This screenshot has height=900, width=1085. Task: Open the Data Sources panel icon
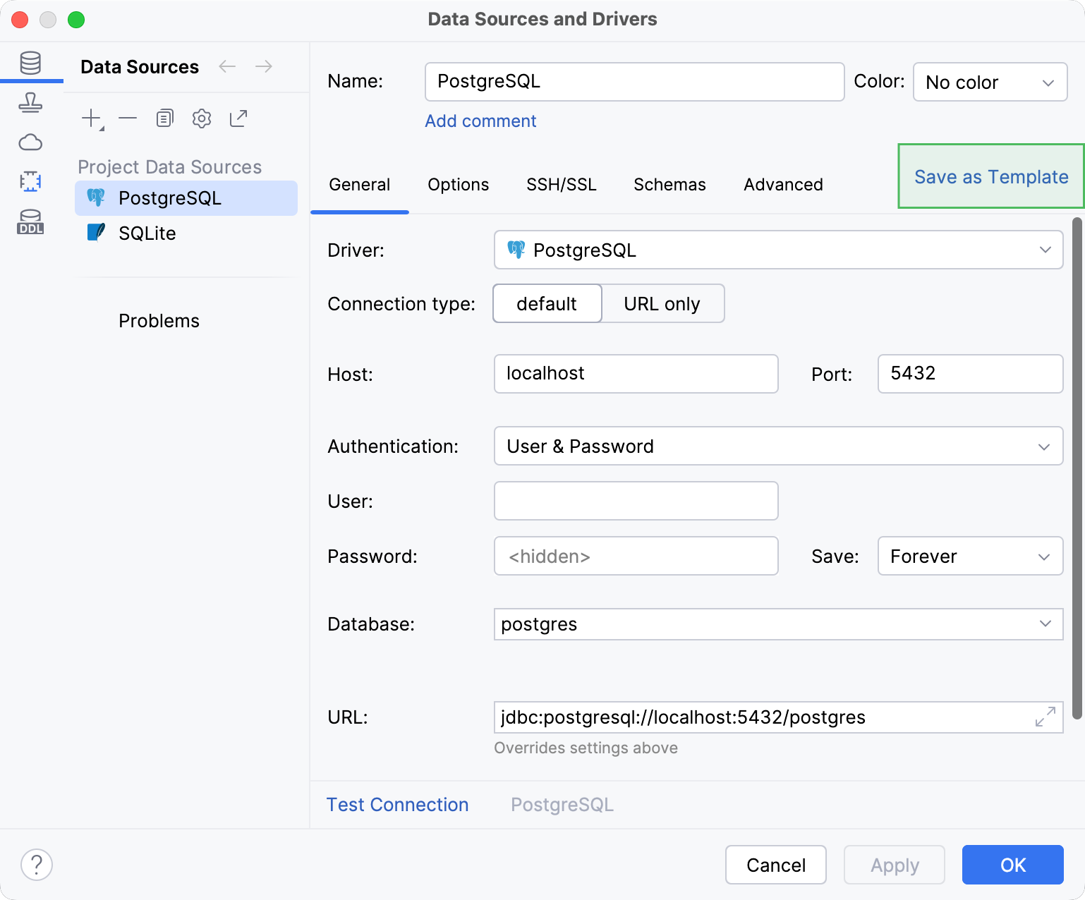31,63
